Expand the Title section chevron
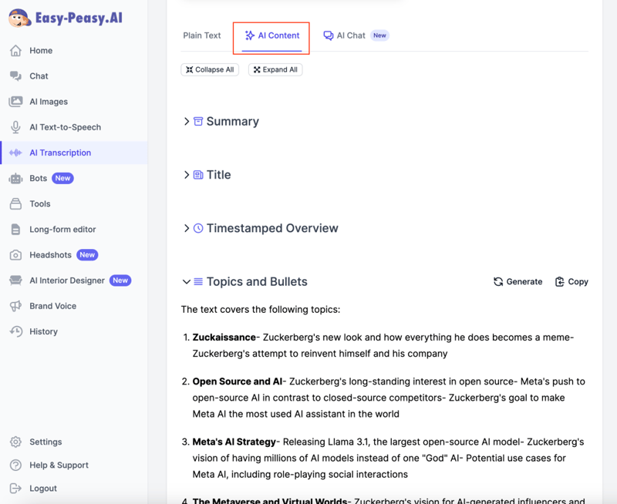Viewport: 617px width, 504px height. (x=187, y=175)
